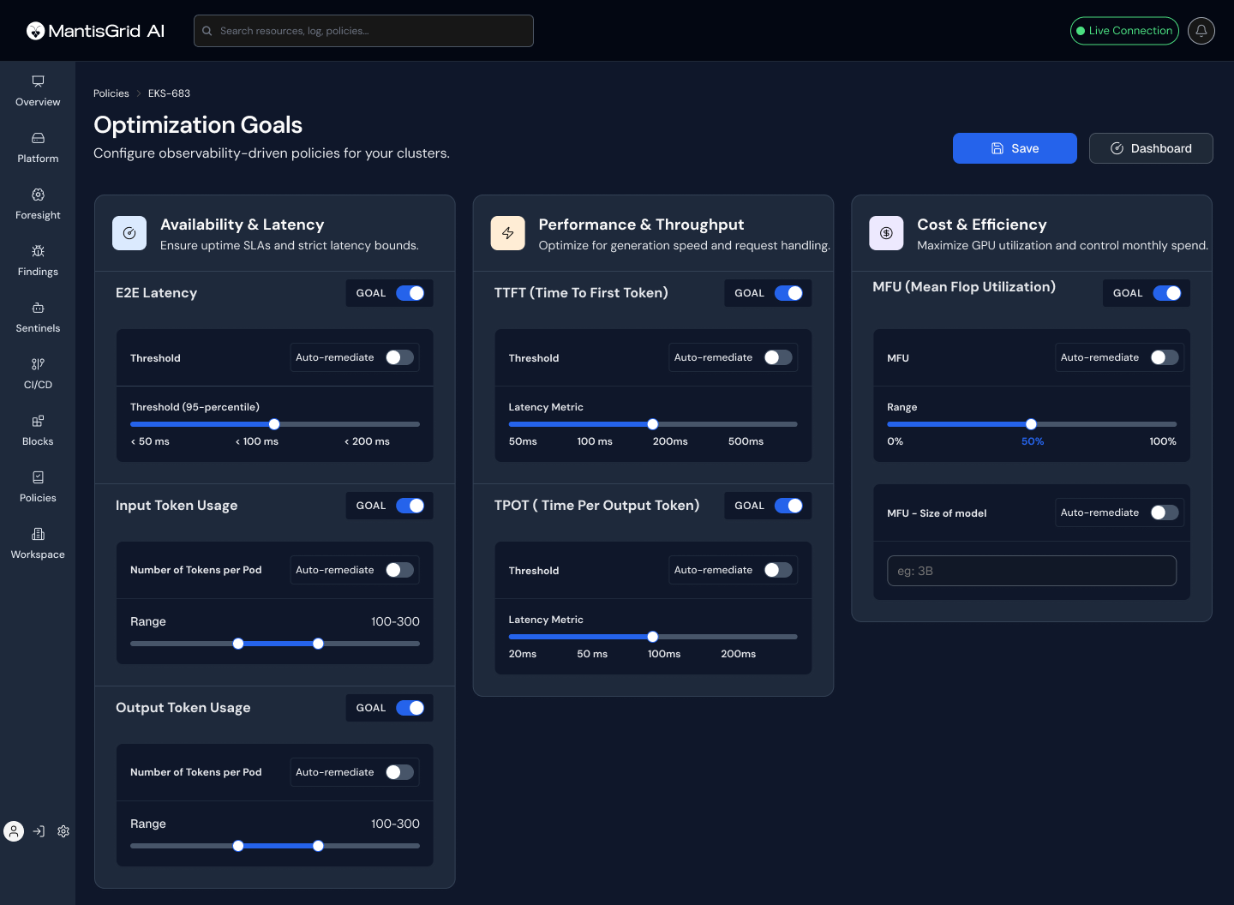Click the user profile avatar icon

[14, 831]
